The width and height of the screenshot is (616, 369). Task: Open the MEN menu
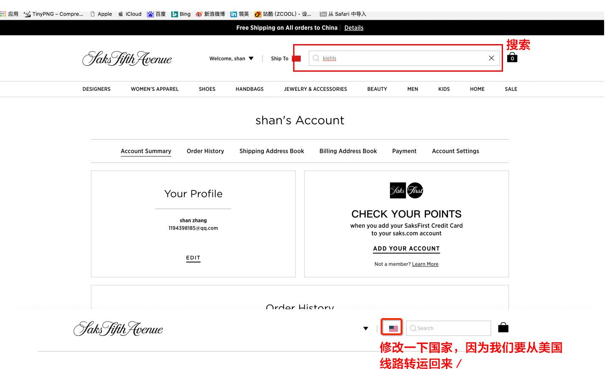[x=413, y=89]
